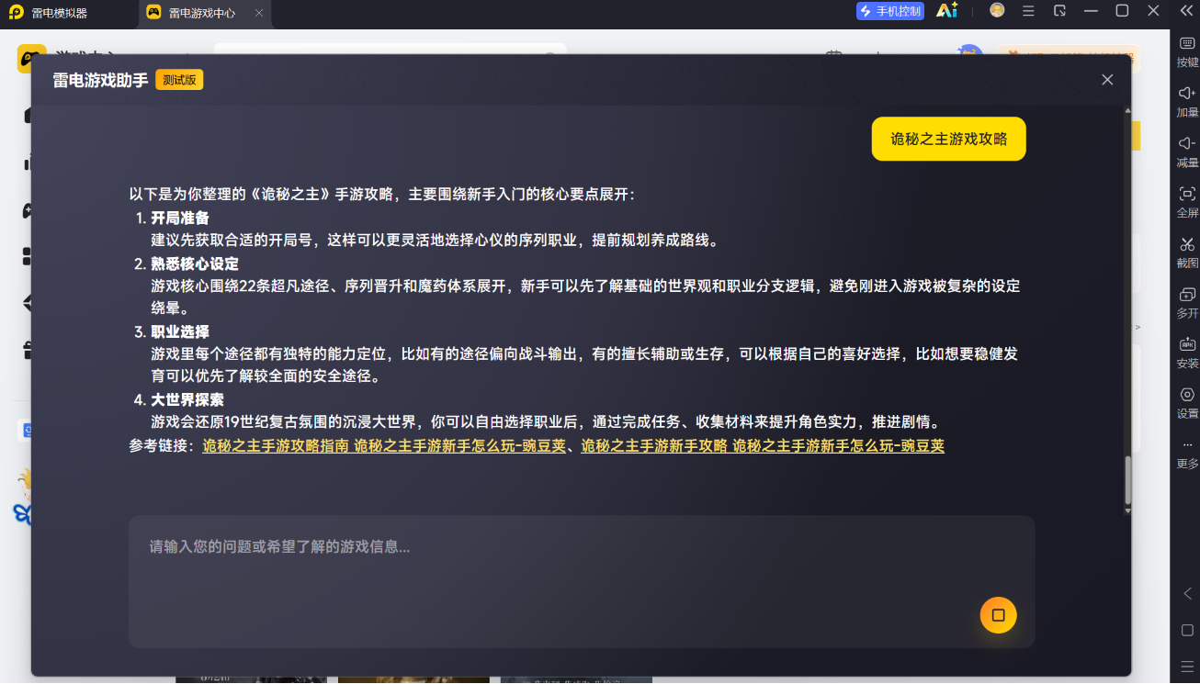Click the 安装 APK install icon

(1187, 352)
